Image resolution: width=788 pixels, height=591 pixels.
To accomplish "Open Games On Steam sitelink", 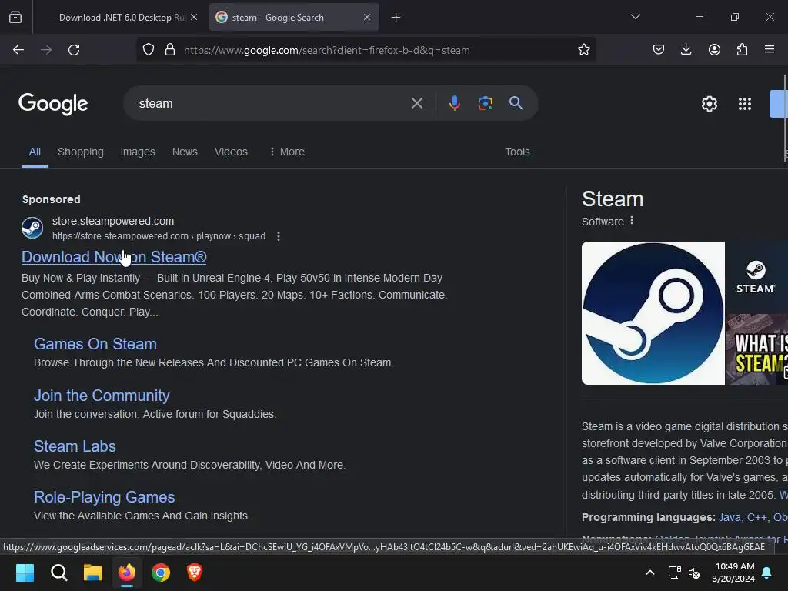I will click(x=95, y=344).
